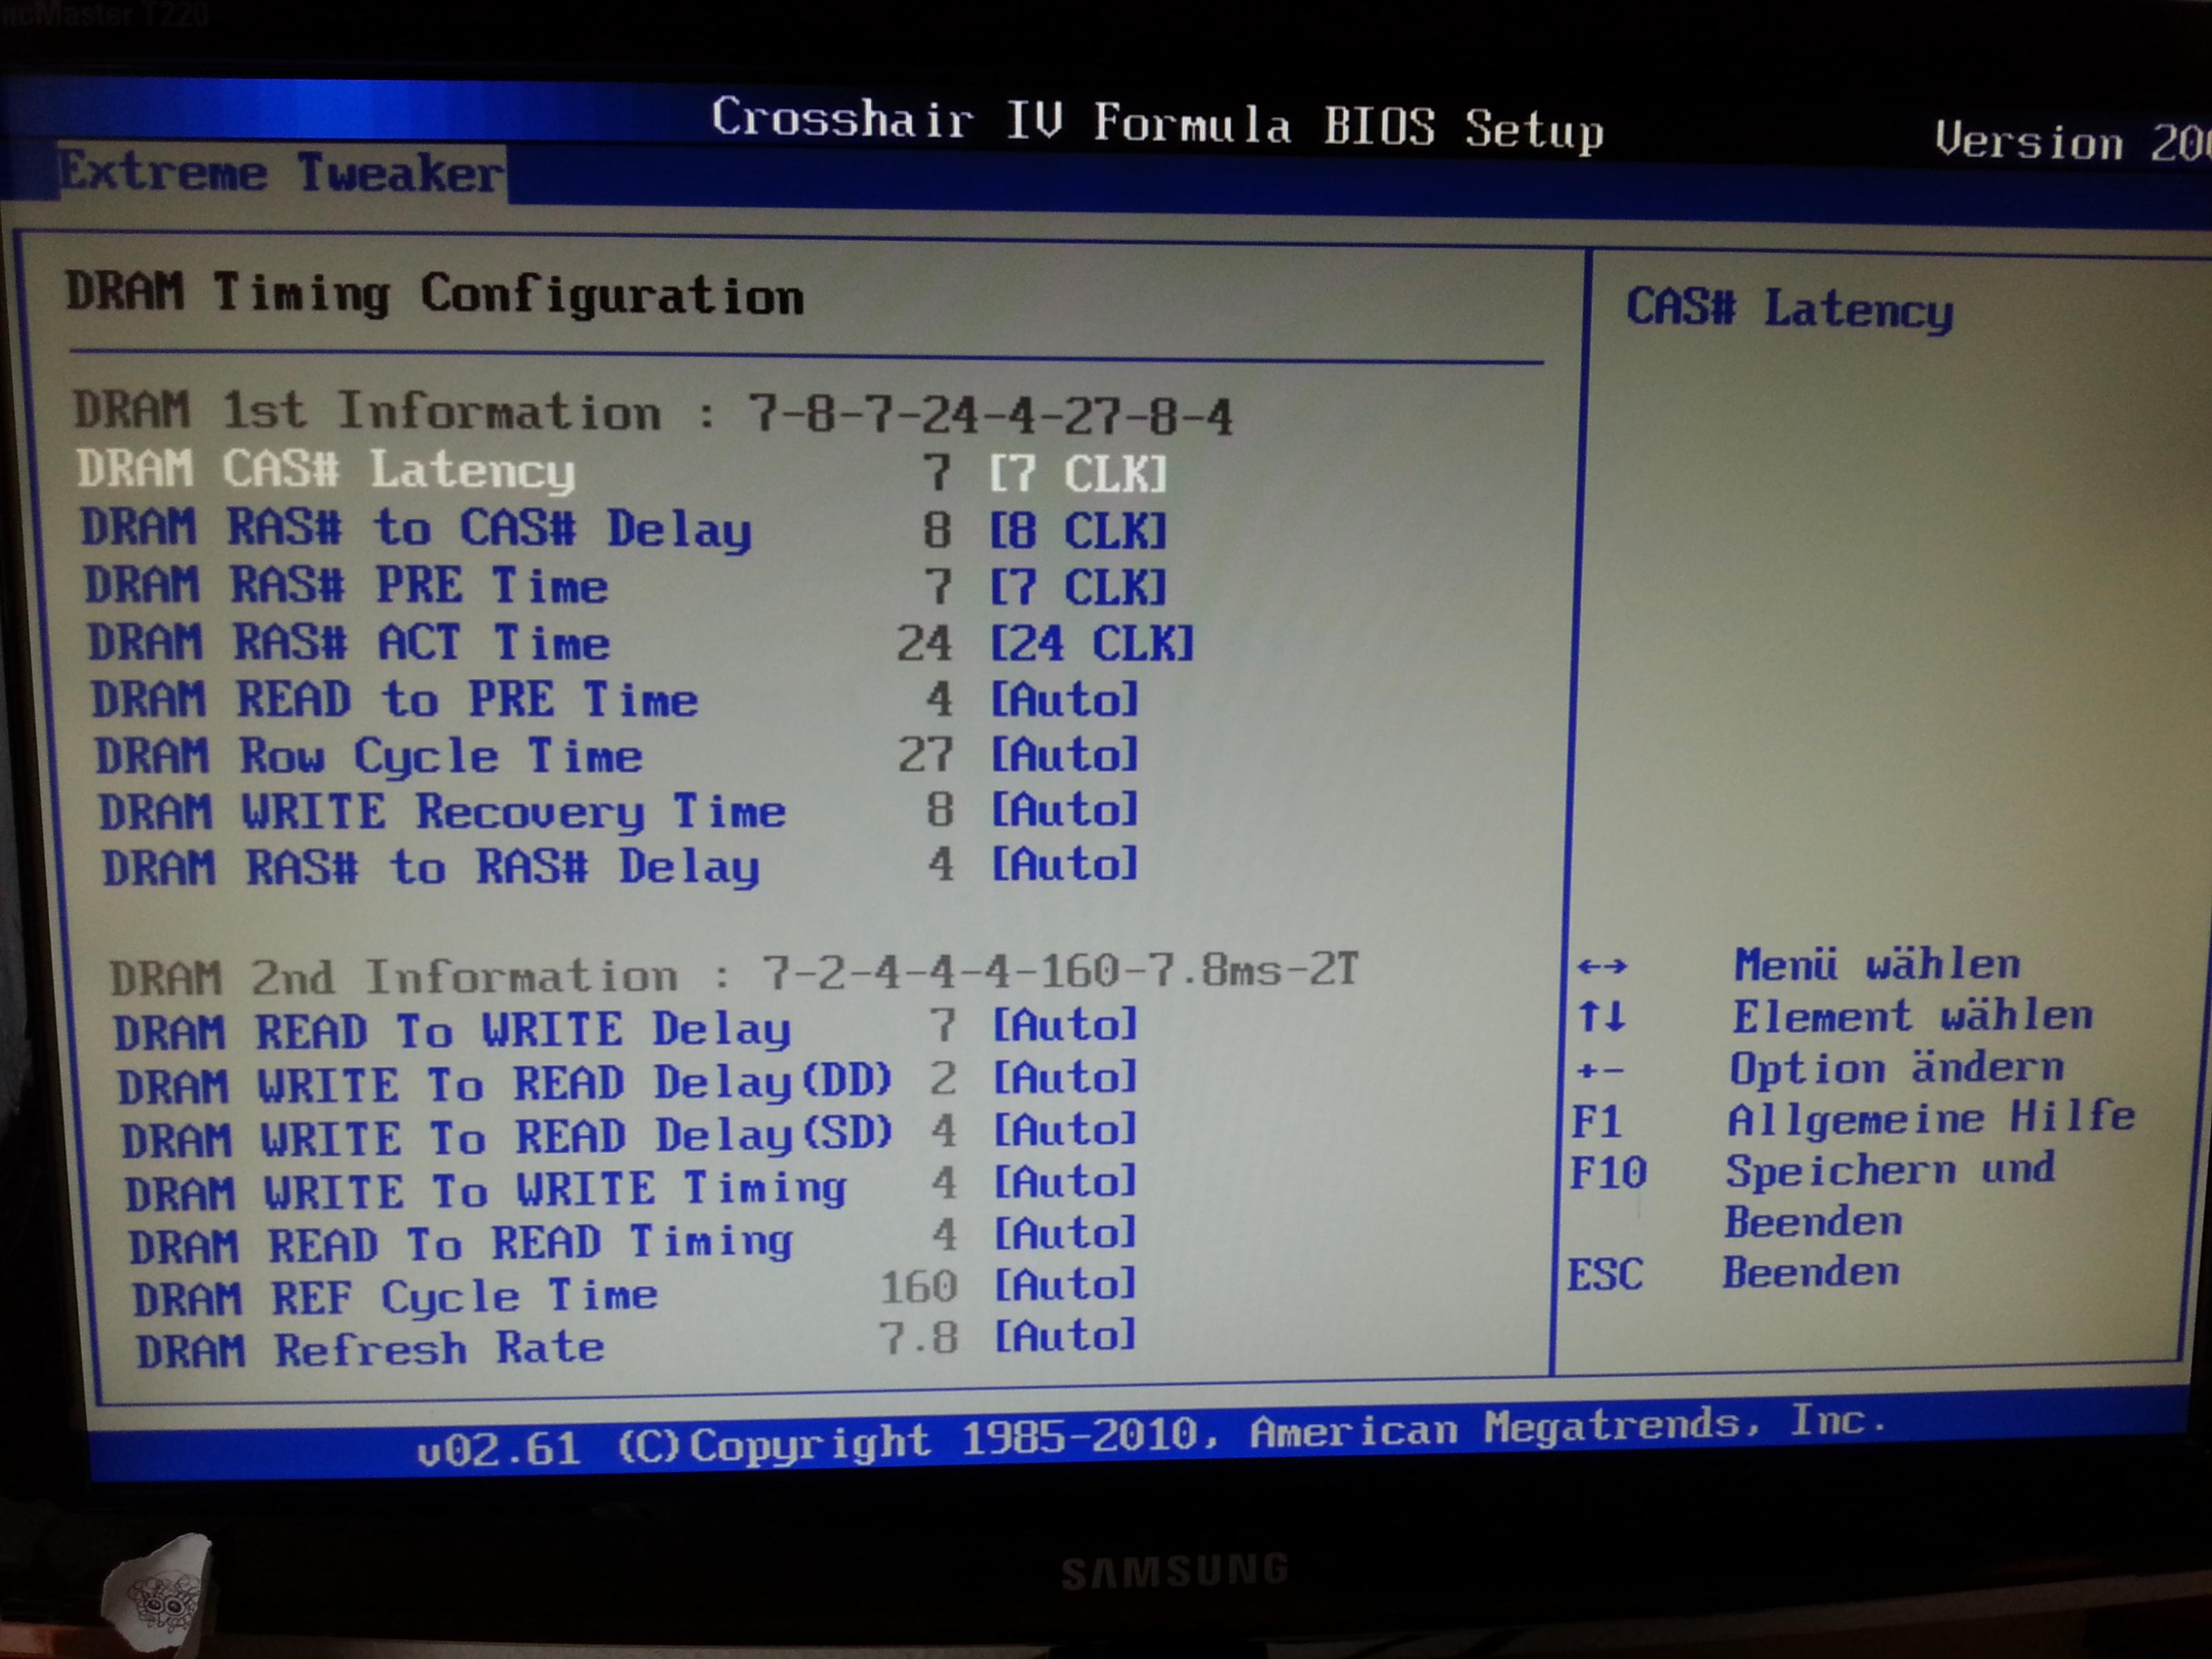This screenshot has width=2212, height=1659.
Task: Choose DRAM WRITE To READ Delay(DD) option
Action: [x=503, y=1084]
